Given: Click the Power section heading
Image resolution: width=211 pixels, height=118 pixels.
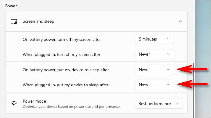Looking at the screenshot, I should [x=11, y=6].
